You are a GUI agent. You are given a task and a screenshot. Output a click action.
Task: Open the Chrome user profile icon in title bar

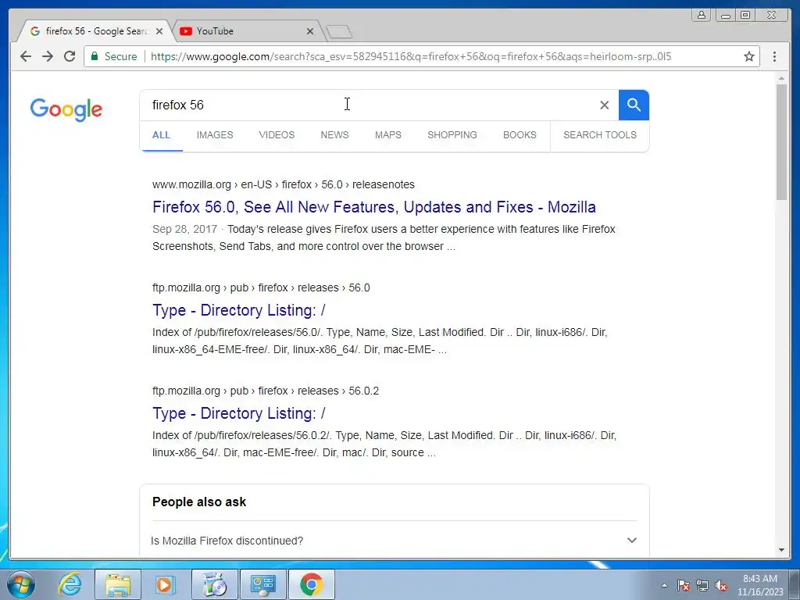point(702,15)
